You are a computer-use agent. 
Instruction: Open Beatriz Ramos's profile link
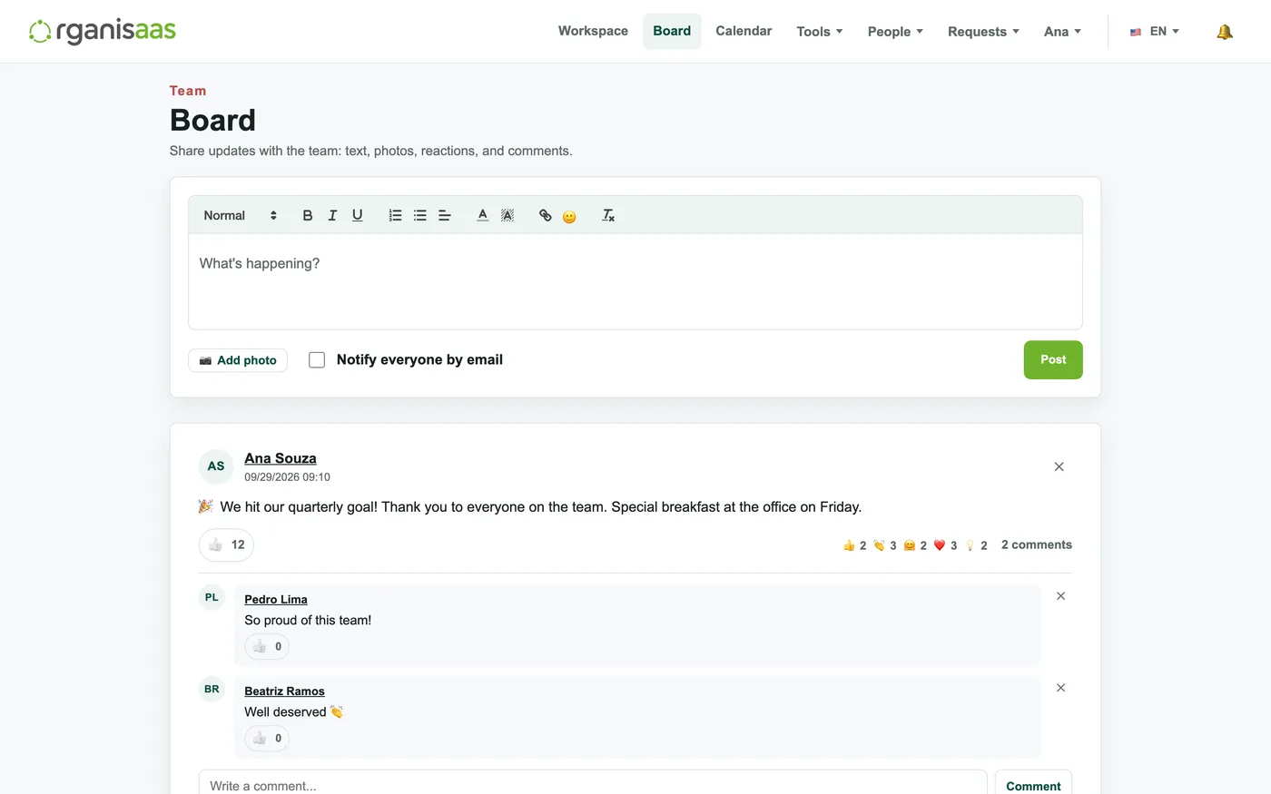coord(284,691)
